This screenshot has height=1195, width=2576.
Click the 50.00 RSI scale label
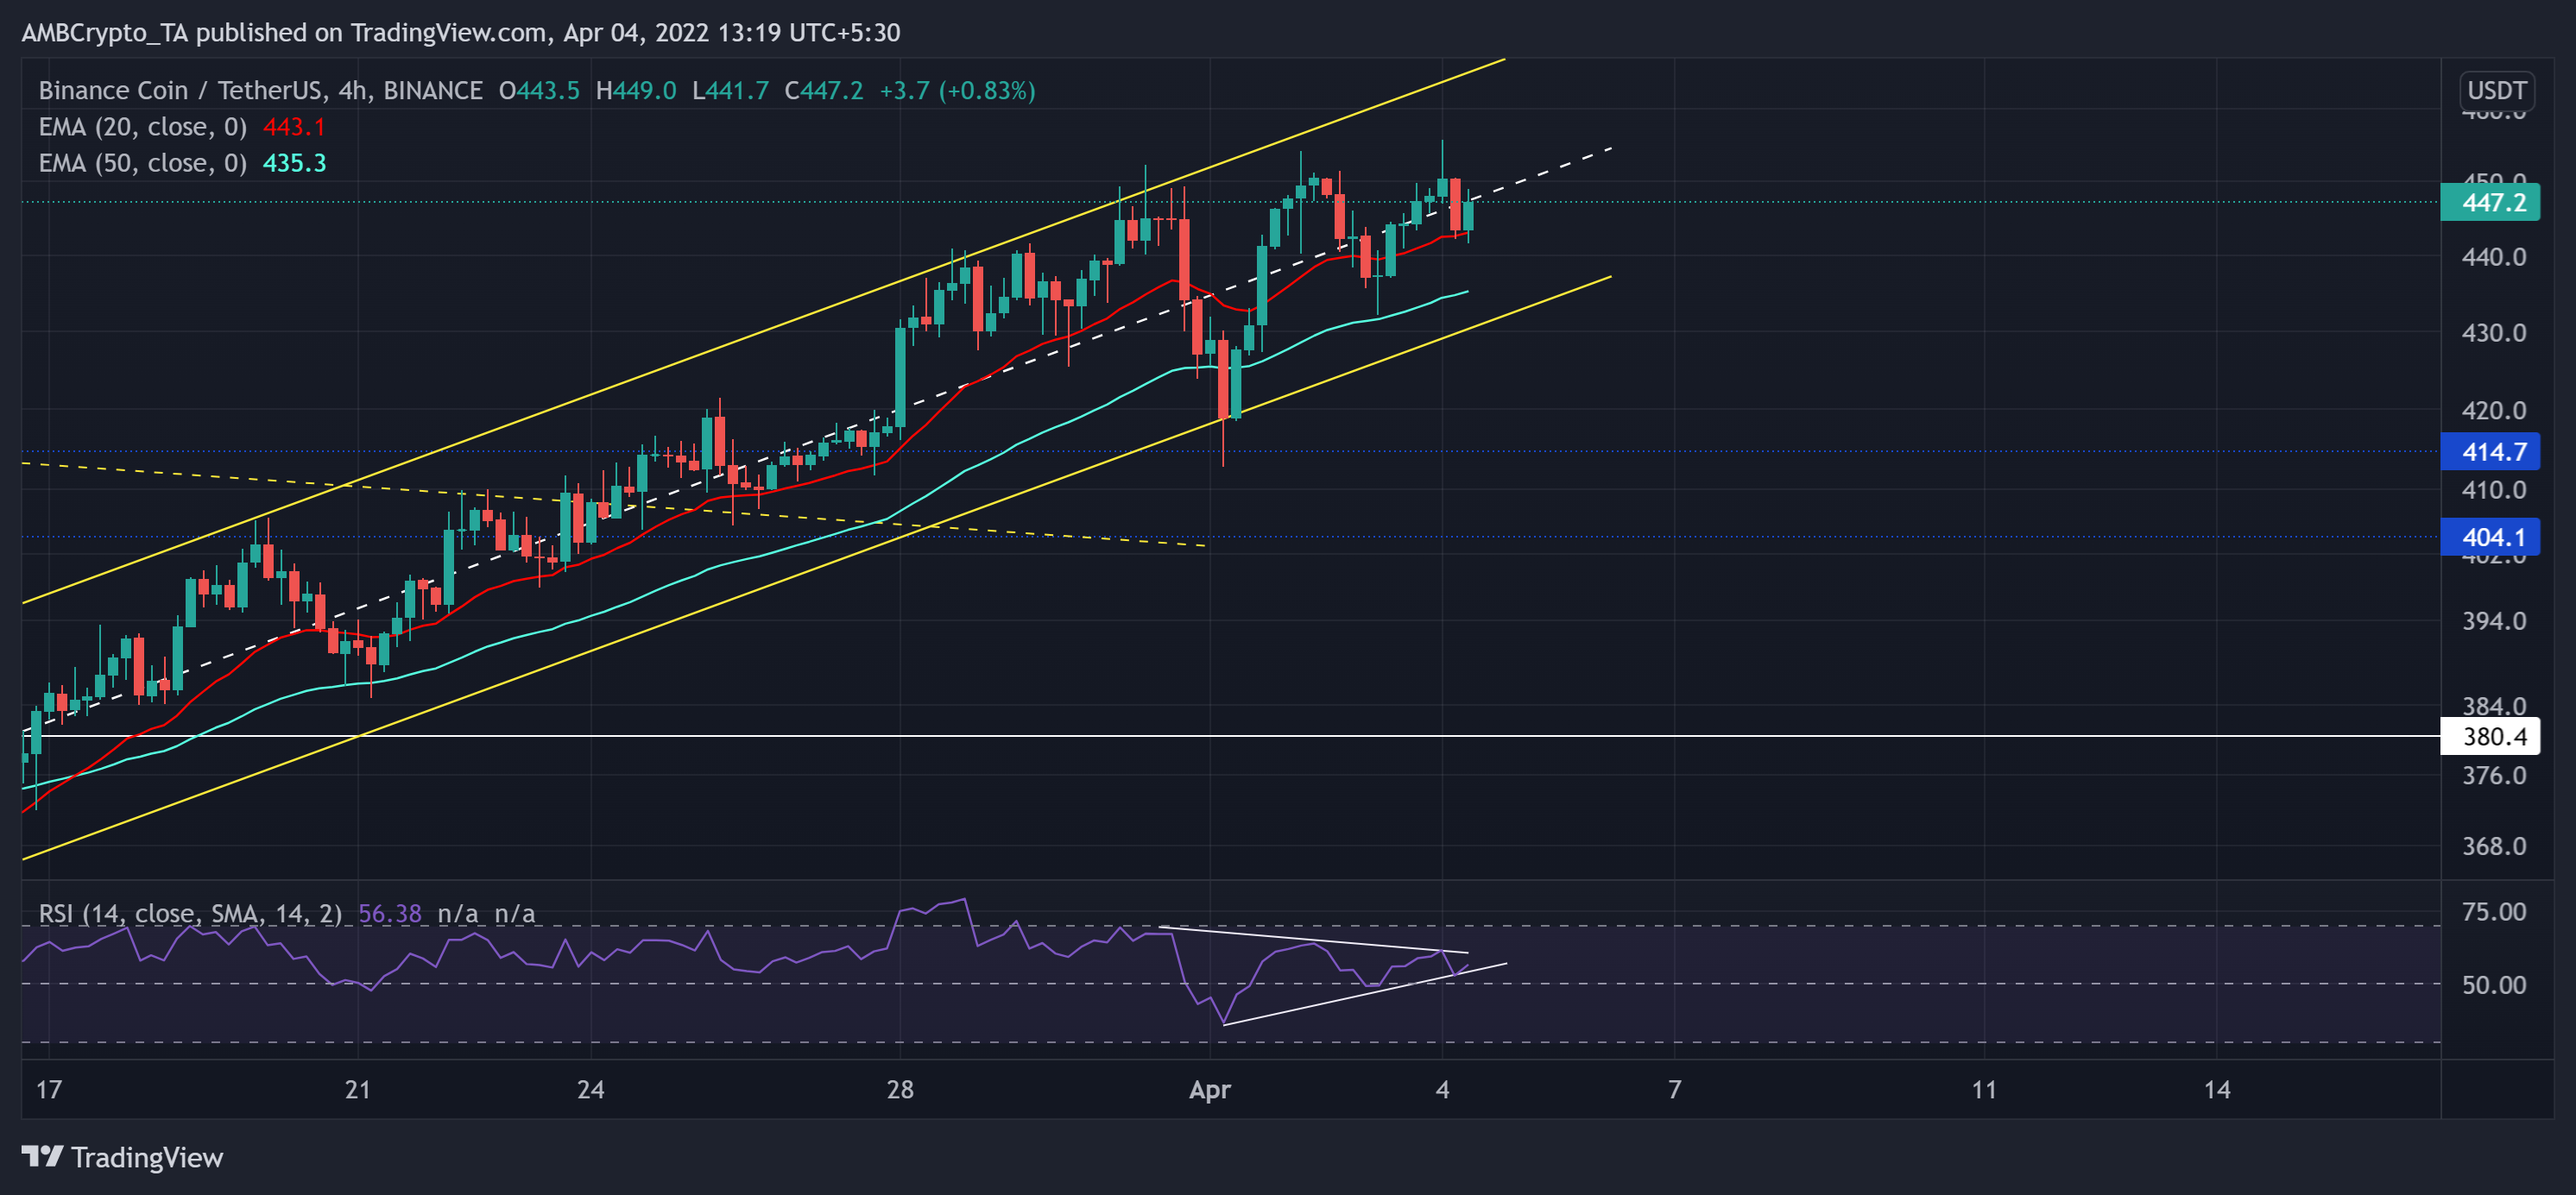pos(2493,984)
